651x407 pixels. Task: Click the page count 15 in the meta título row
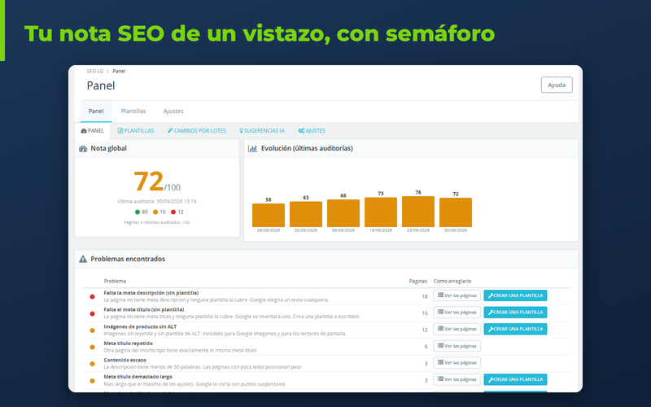[424, 313]
